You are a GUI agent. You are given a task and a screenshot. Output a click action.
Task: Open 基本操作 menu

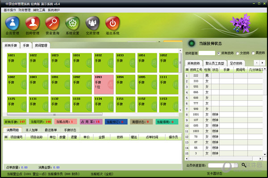[x=10, y=10]
